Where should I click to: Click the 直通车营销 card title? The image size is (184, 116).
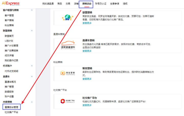click(x=88, y=40)
